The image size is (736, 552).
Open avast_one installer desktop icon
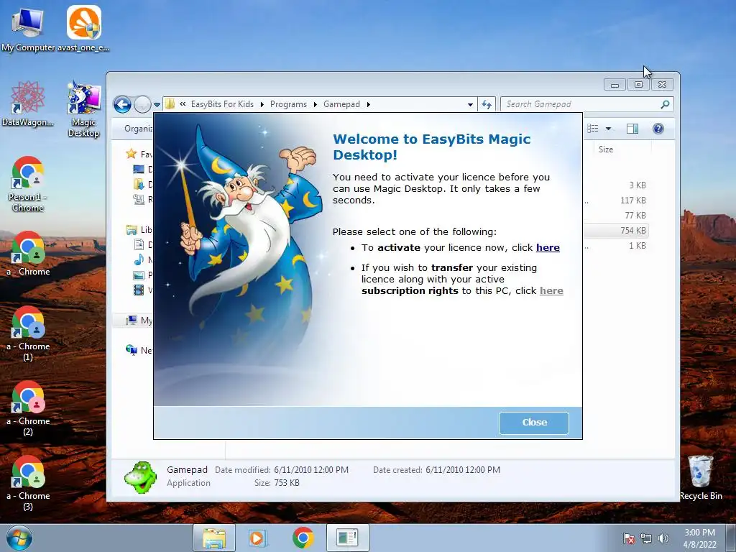click(83, 29)
